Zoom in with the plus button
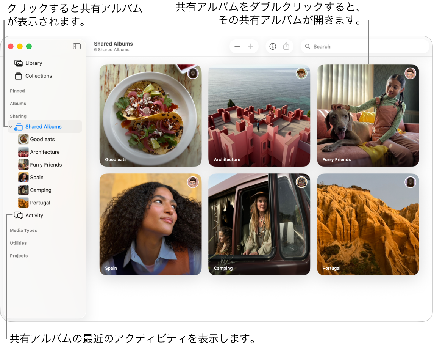This screenshot has width=434, height=346. click(251, 46)
